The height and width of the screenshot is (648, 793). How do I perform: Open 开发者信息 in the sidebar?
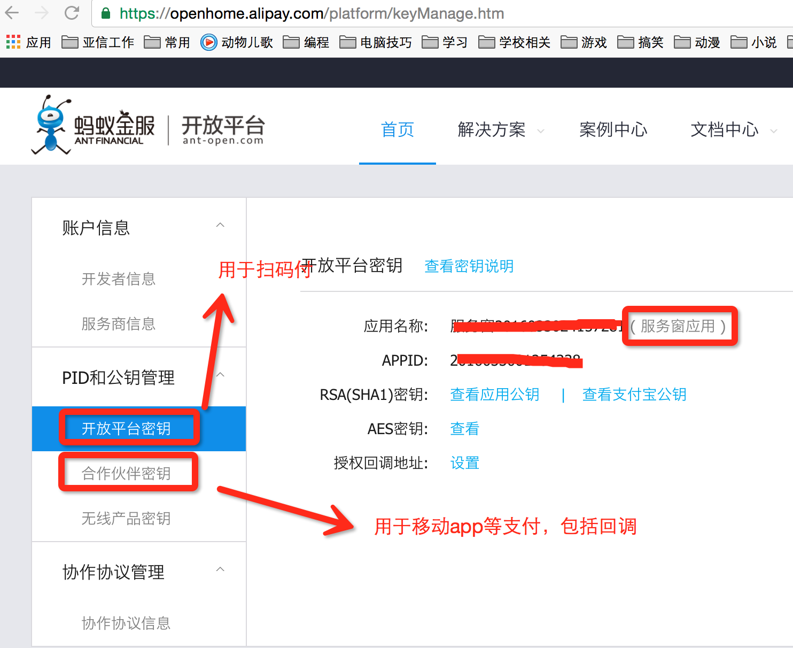tap(119, 279)
